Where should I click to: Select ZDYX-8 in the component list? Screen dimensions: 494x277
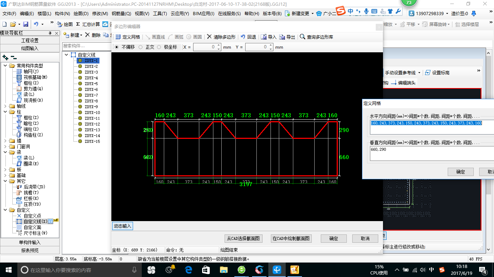pyautogui.click(x=91, y=101)
